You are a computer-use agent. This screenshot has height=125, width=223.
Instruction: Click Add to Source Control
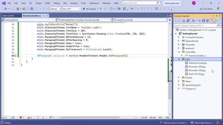[174, 123]
